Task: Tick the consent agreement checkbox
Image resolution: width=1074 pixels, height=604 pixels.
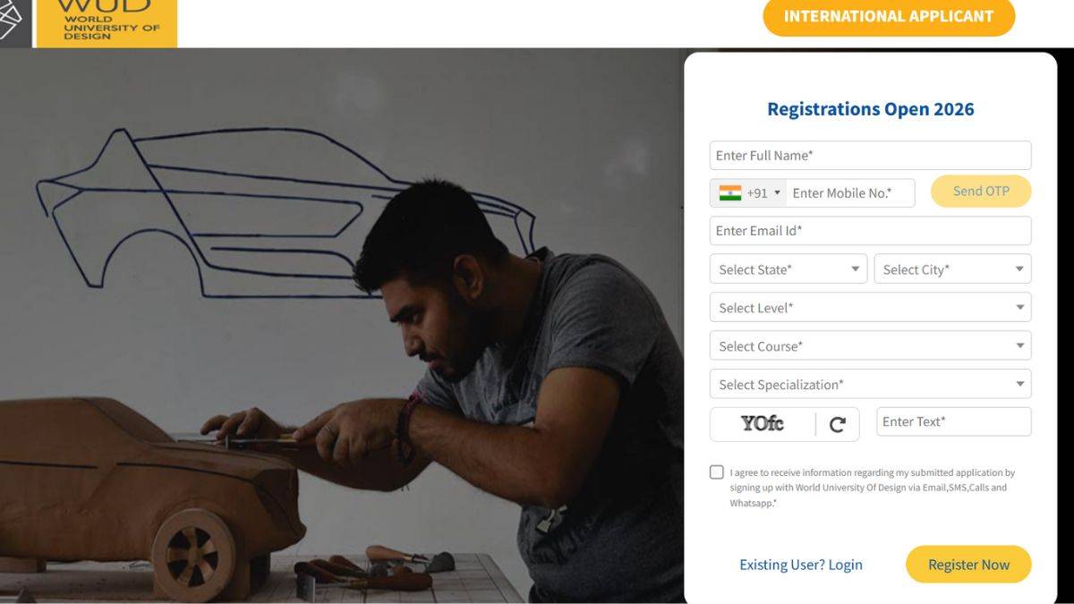Action: pyautogui.click(x=717, y=472)
